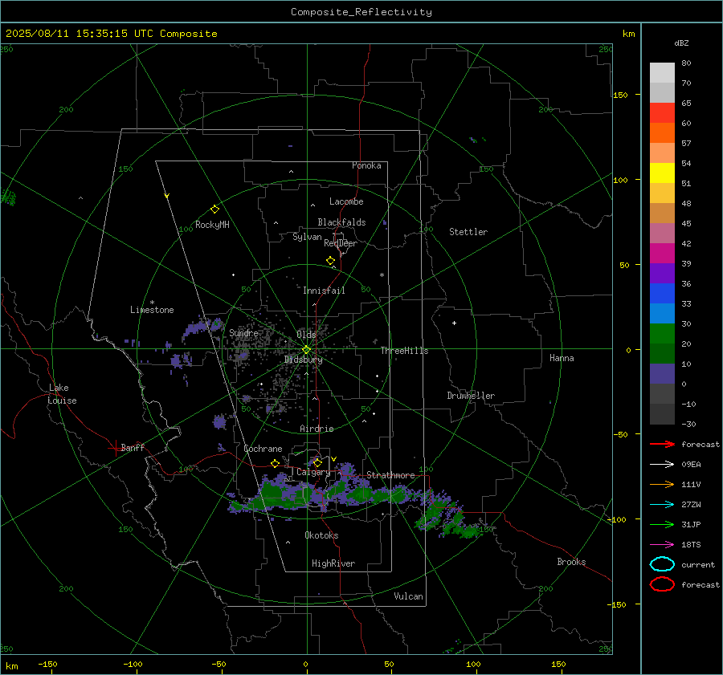Click the Lacombe city label

coord(346,201)
